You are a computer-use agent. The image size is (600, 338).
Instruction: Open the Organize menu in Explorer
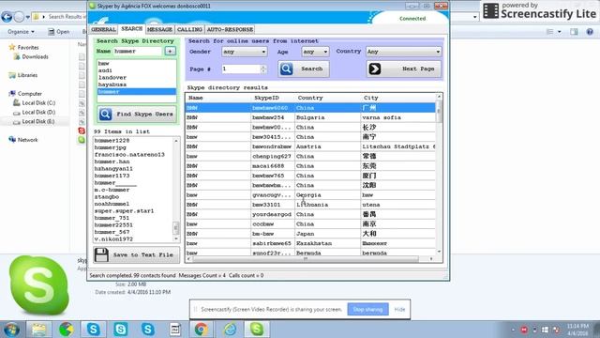pos(21,32)
